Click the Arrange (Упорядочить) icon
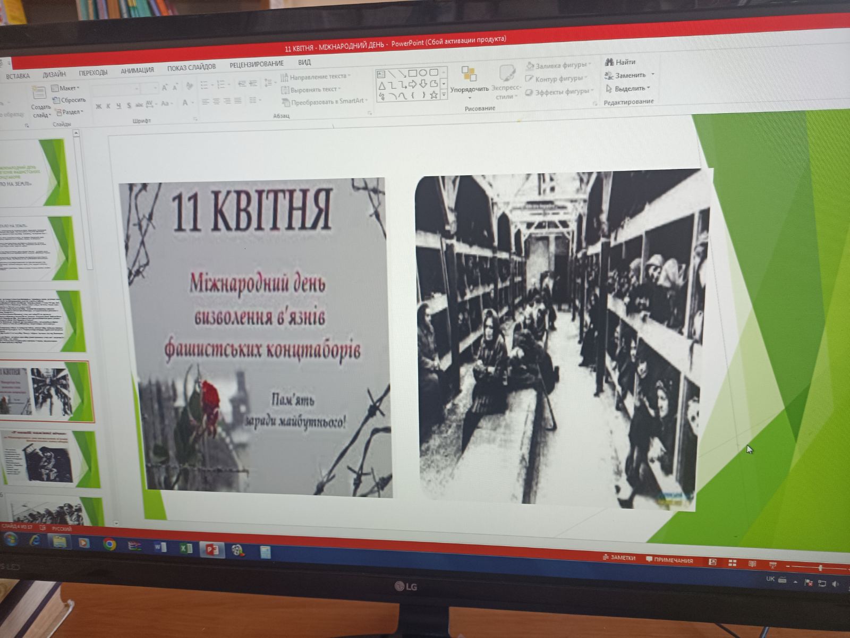The width and height of the screenshot is (850, 638). pos(469,74)
